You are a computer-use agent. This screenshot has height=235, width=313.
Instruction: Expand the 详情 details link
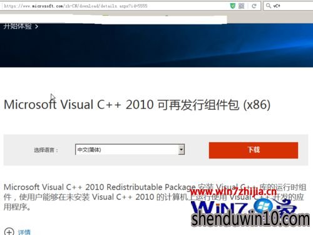click(24, 232)
